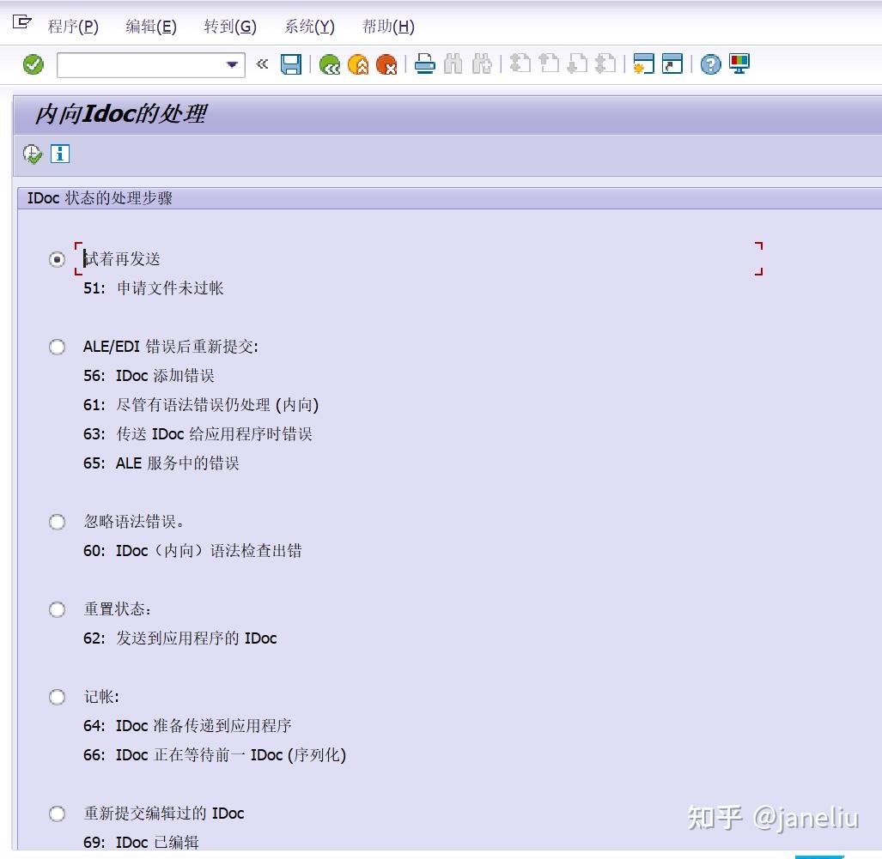The height and width of the screenshot is (859, 882).
Task: Click the Create new session icon
Action: click(x=643, y=64)
